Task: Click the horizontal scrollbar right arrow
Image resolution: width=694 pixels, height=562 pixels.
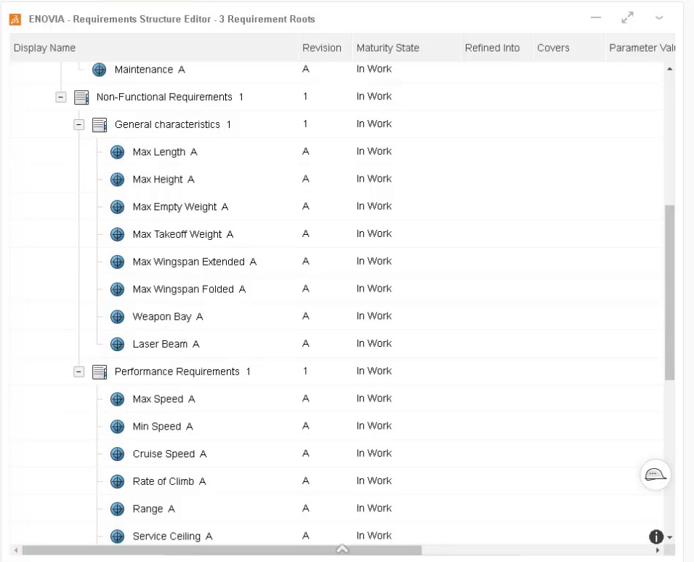Action: 658,550
